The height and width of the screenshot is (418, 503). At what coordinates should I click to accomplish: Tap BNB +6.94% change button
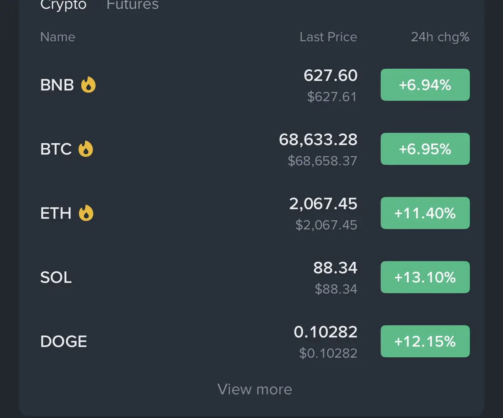click(425, 85)
